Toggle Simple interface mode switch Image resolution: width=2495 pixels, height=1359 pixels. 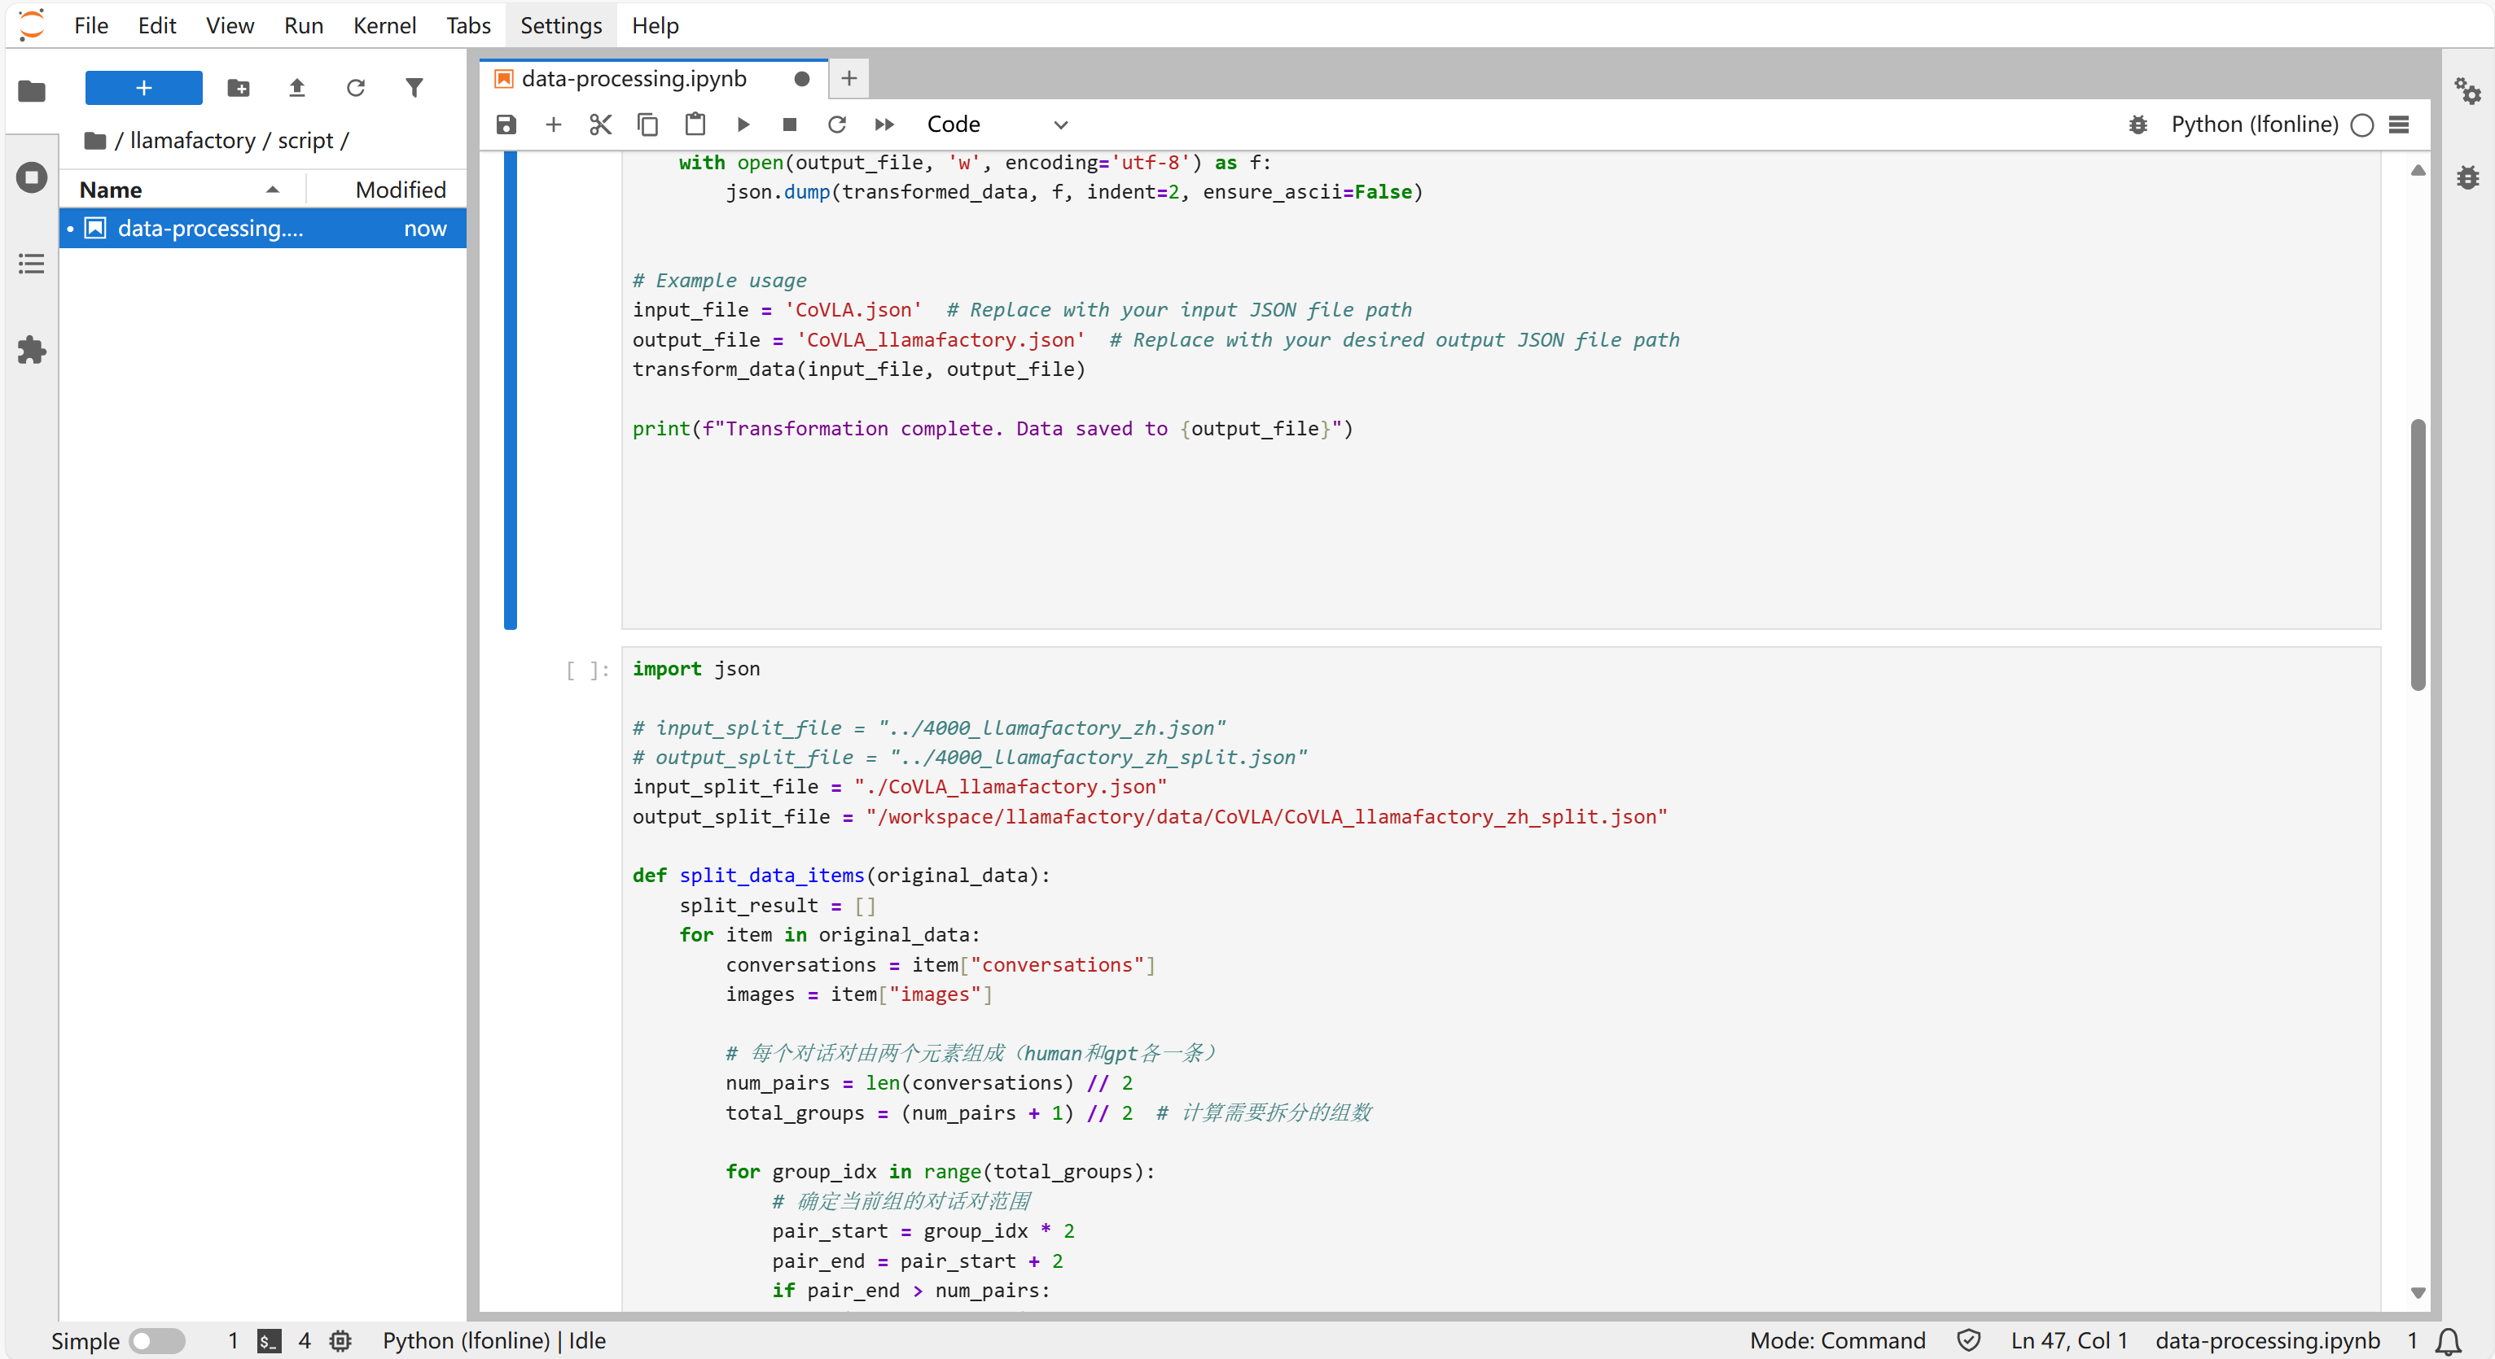(157, 1340)
